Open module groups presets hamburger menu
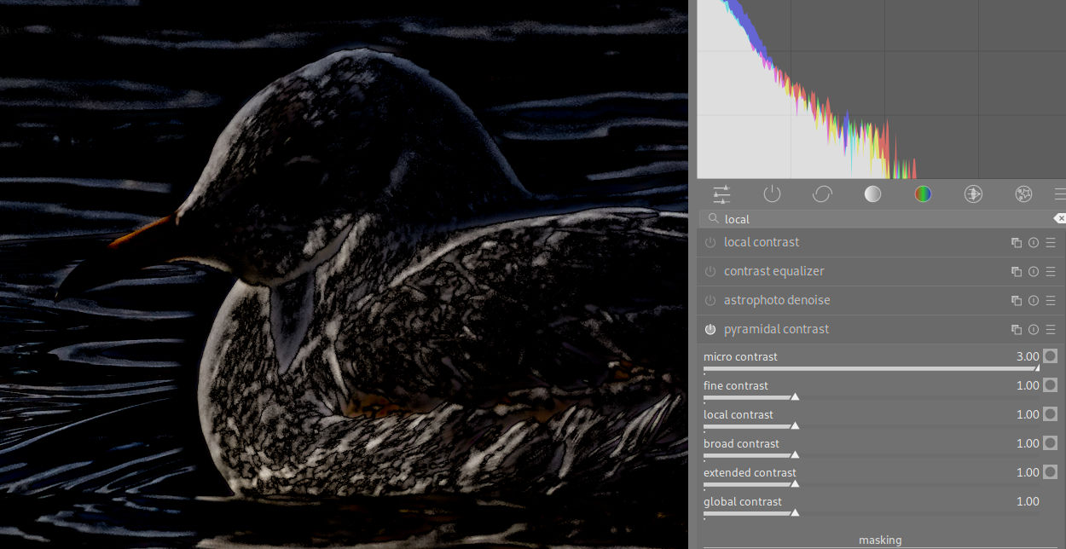 [x=1059, y=194]
